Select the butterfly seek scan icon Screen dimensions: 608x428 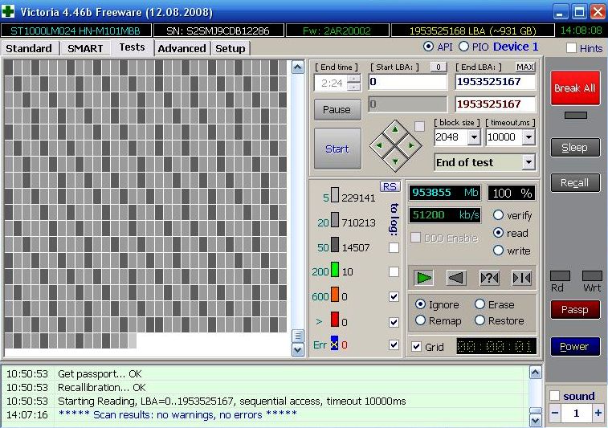pos(521,278)
